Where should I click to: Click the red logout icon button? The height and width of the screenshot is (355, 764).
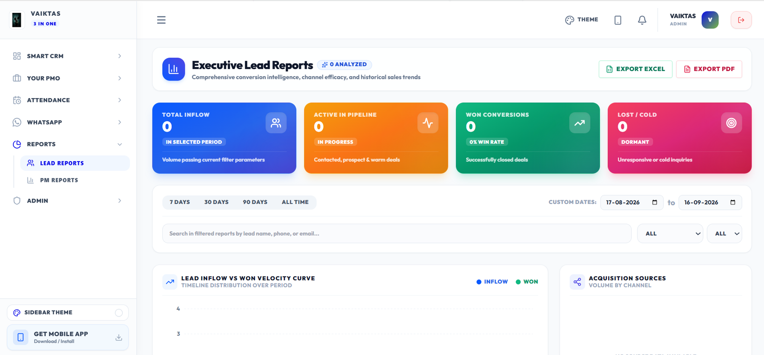pos(741,20)
